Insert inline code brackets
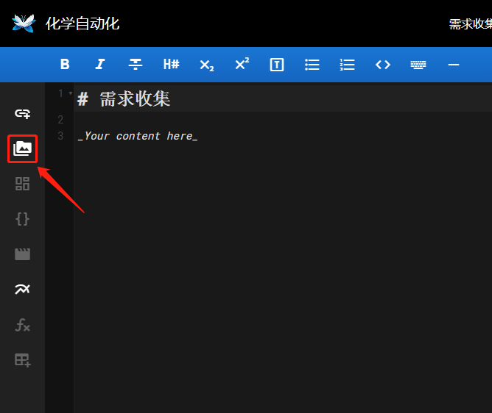This screenshot has height=413, width=492. tap(383, 65)
